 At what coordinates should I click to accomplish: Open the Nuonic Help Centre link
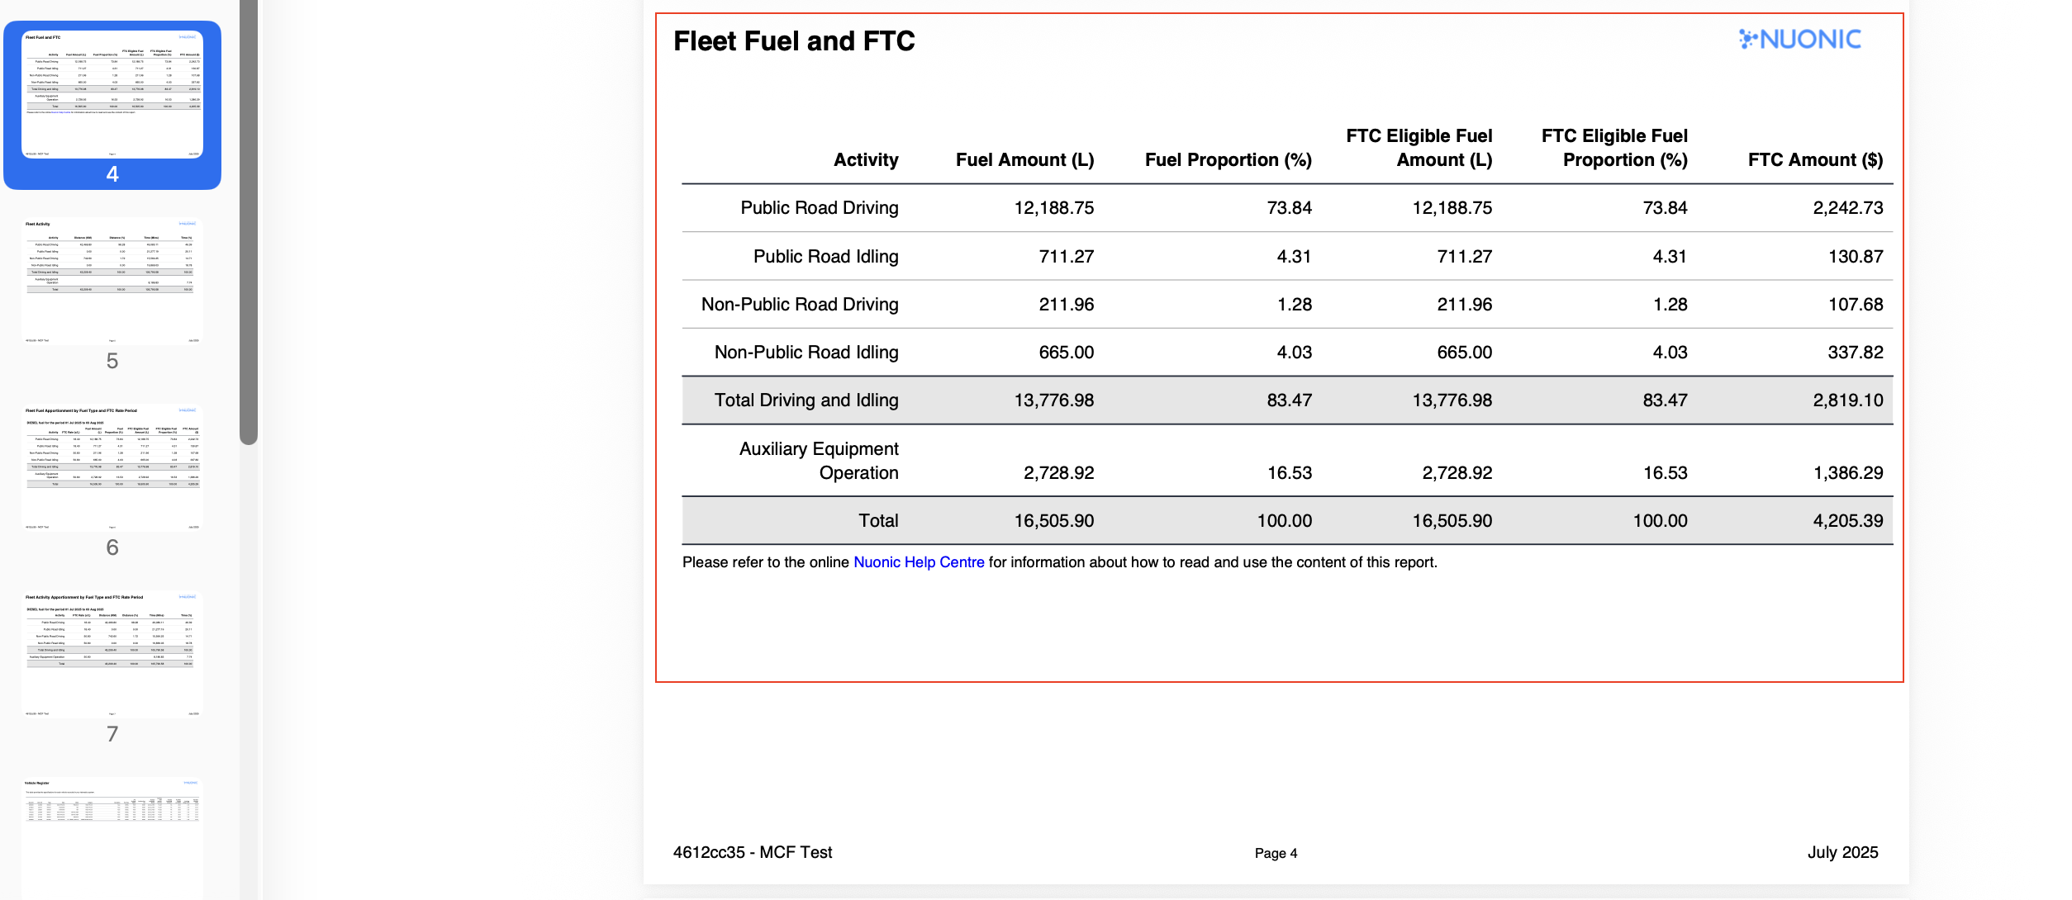click(919, 562)
